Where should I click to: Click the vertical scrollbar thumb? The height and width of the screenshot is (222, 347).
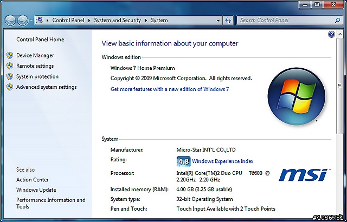[x=340, y=86]
